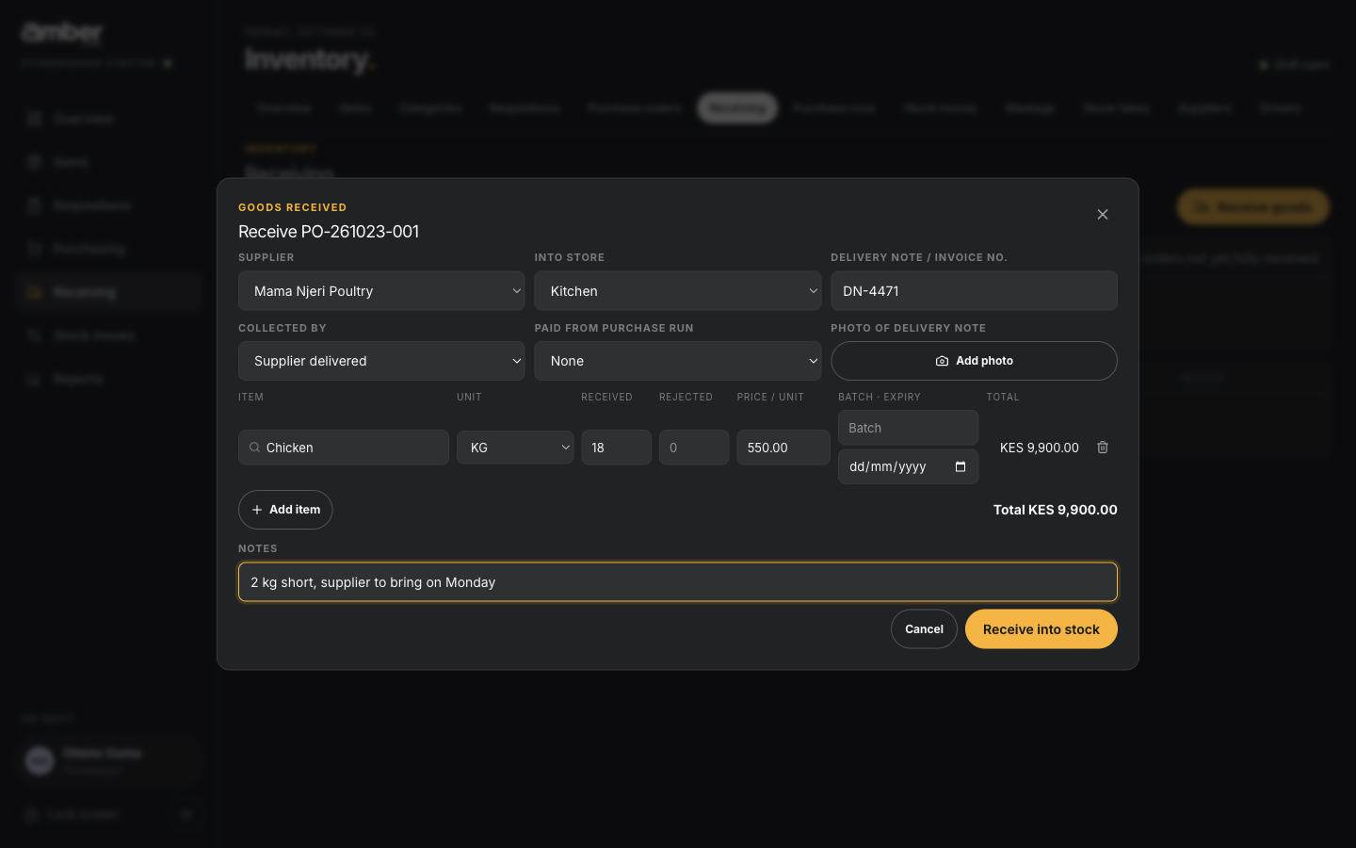Viewport: 1356px width, 848px height.
Task: Cancel the goods receipt
Action: (x=924, y=629)
